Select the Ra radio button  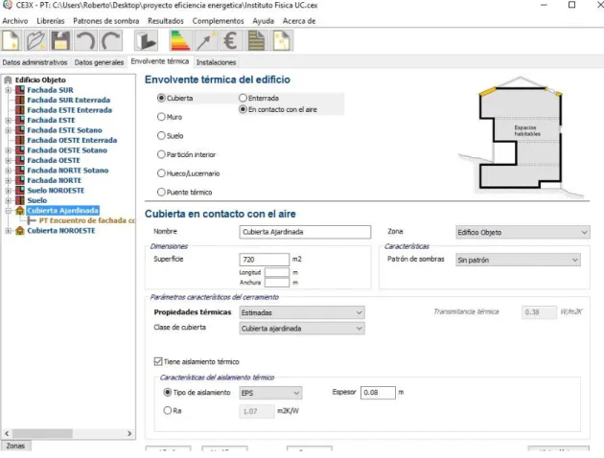(168, 411)
